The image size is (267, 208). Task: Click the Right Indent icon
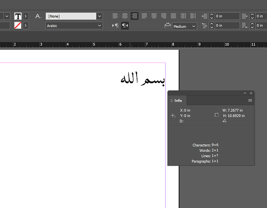pos(245,16)
